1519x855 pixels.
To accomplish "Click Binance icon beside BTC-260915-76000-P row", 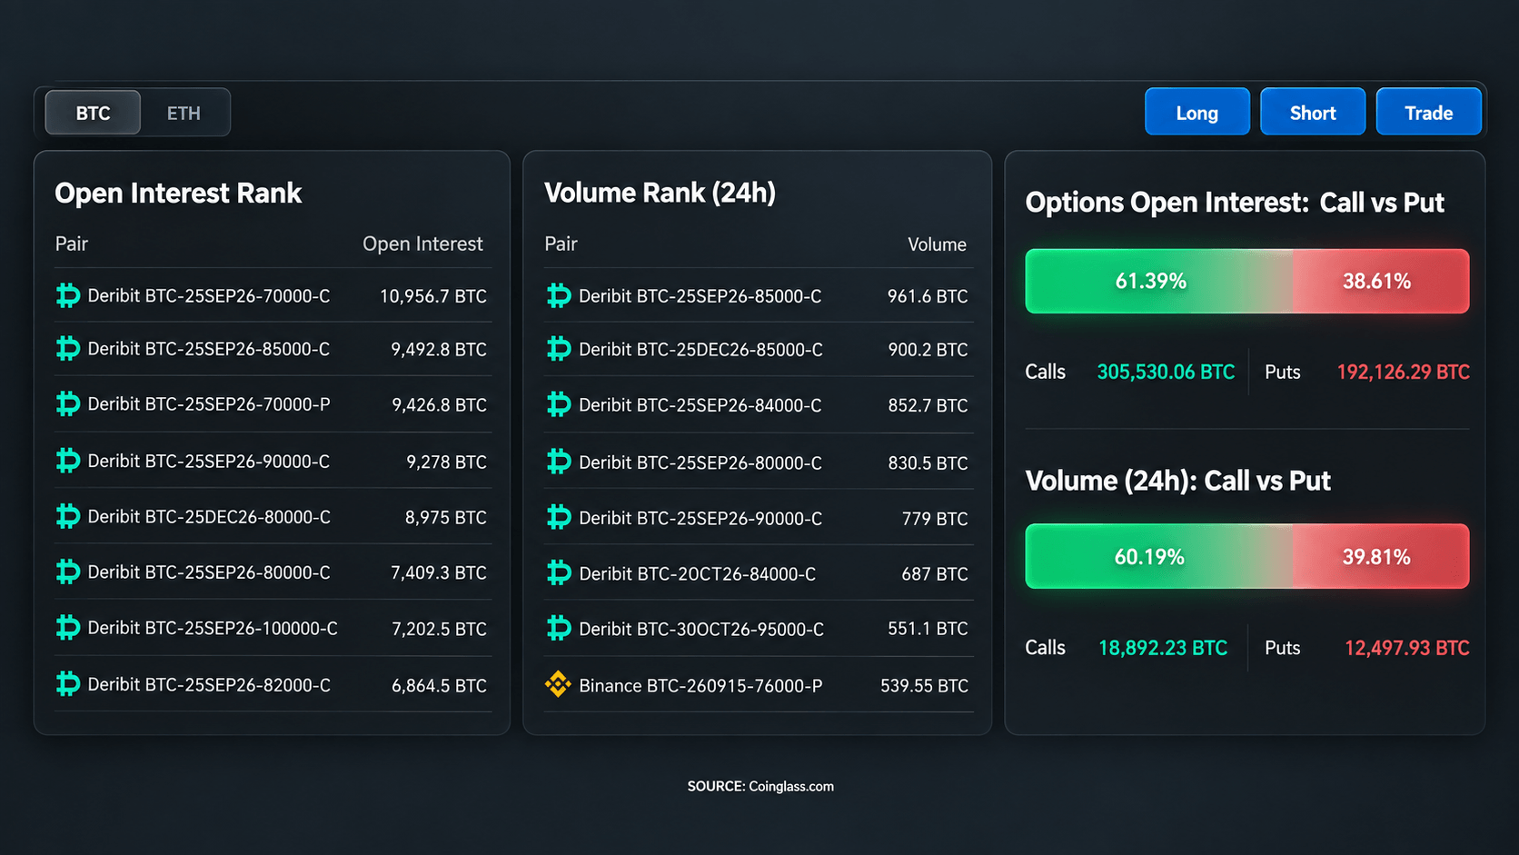I will click(558, 684).
